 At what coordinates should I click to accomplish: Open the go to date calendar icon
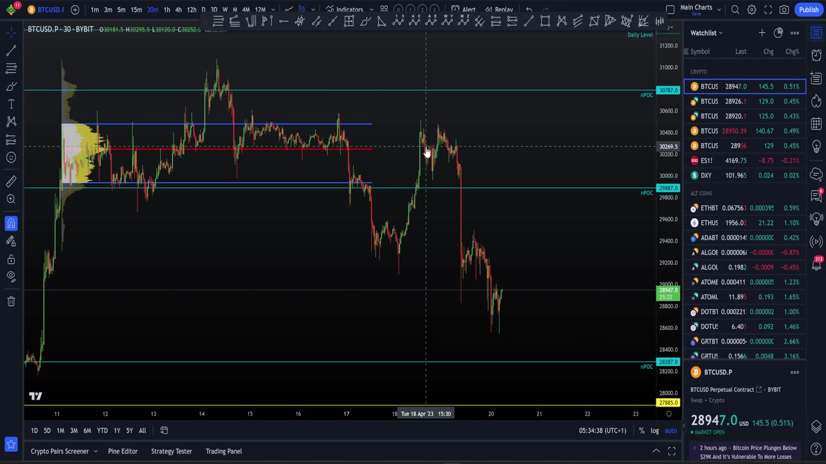click(x=164, y=430)
